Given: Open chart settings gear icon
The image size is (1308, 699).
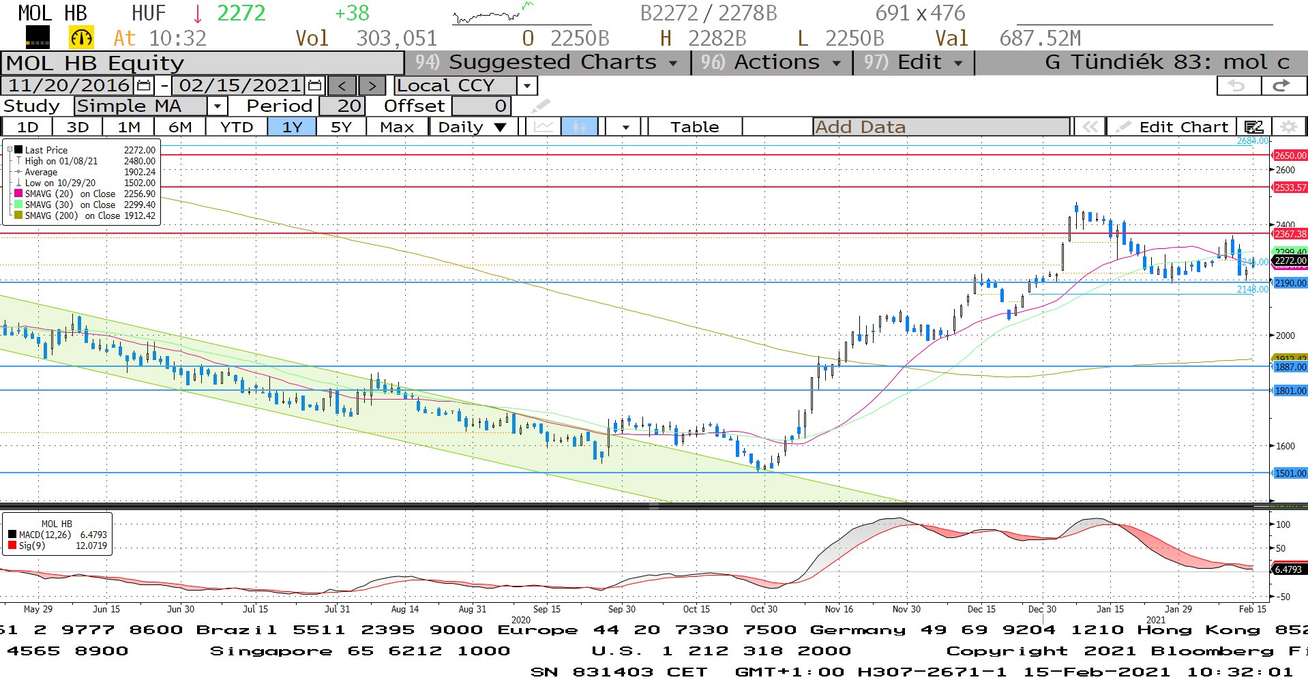Looking at the screenshot, I should (1288, 127).
